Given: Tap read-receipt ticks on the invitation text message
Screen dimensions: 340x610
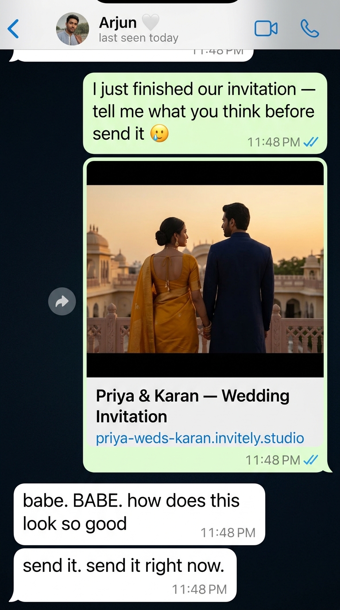Looking at the screenshot, I should 311,142.
